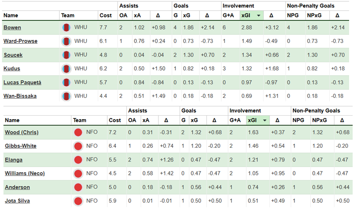Click the Team column header in Forest table
This screenshot has width=354, height=209.
click(x=79, y=120)
